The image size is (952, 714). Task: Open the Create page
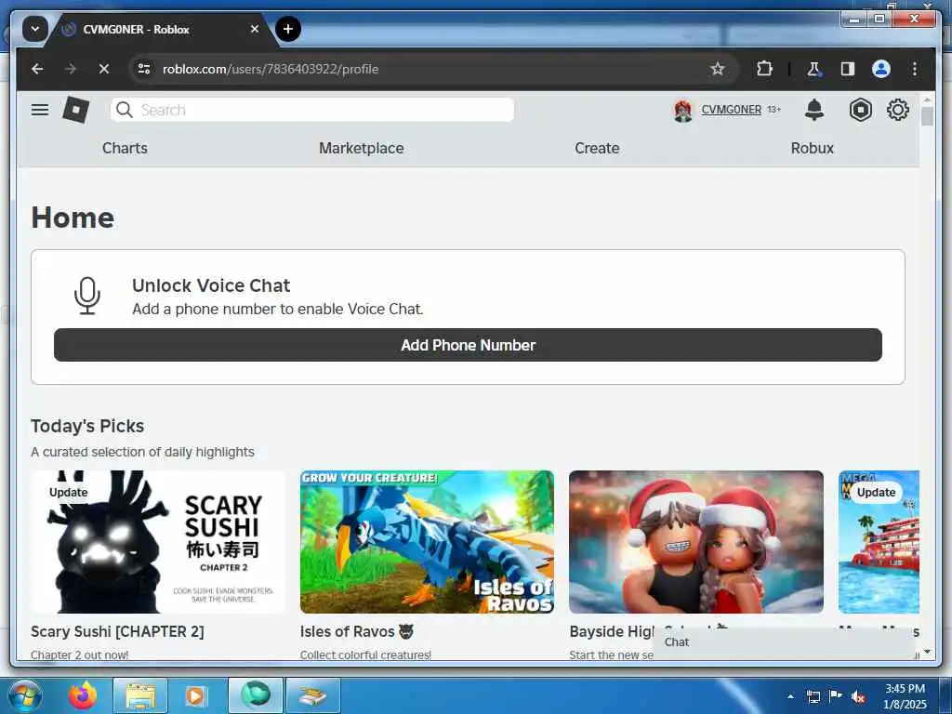pyautogui.click(x=597, y=148)
